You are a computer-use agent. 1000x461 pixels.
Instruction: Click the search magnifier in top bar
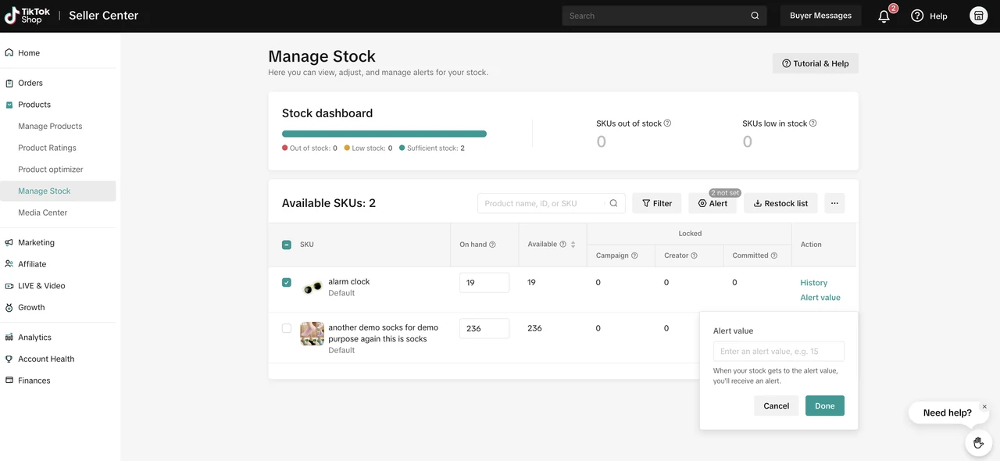point(755,16)
